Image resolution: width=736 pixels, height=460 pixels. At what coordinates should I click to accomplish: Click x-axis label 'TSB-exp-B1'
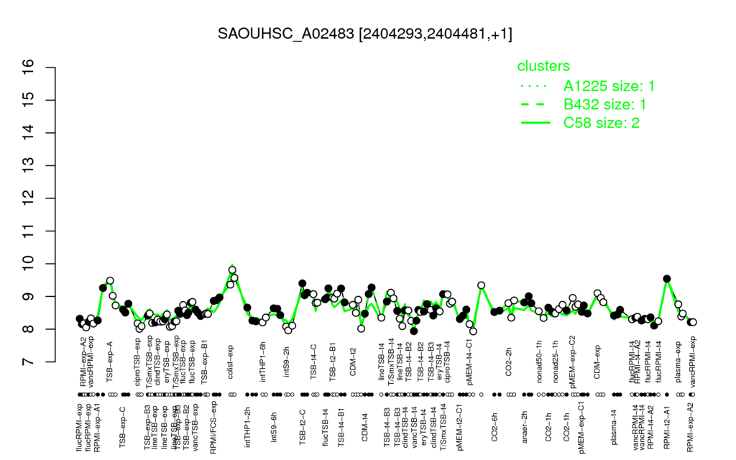pos(204,362)
